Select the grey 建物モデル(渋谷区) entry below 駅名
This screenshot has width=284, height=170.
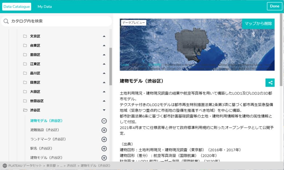click(x=46, y=158)
